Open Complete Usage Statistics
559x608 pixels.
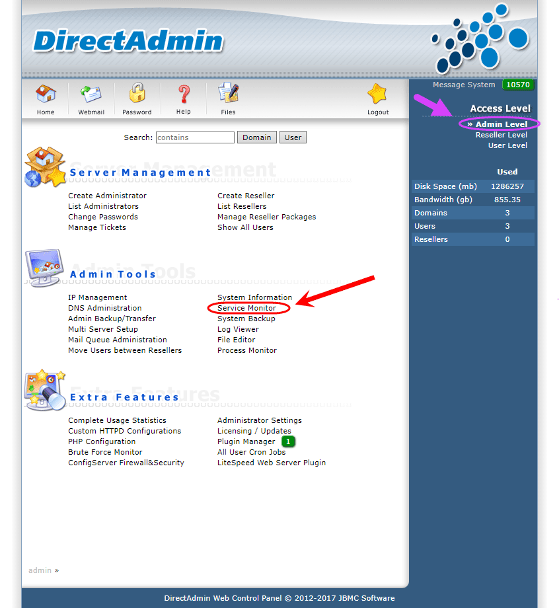[x=117, y=420]
